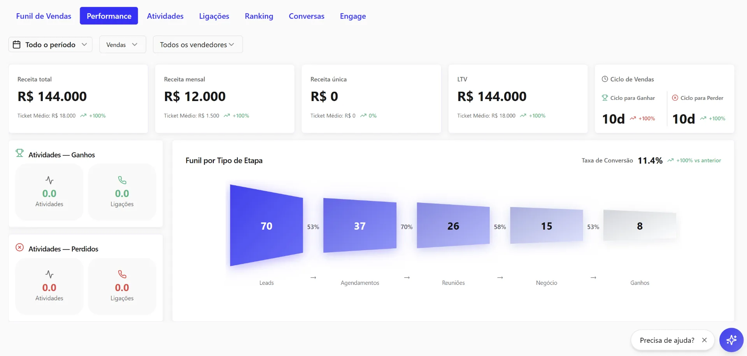This screenshot has height=356, width=747.
Task: Open the AI sparkle assistant button
Action: (x=731, y=340)
